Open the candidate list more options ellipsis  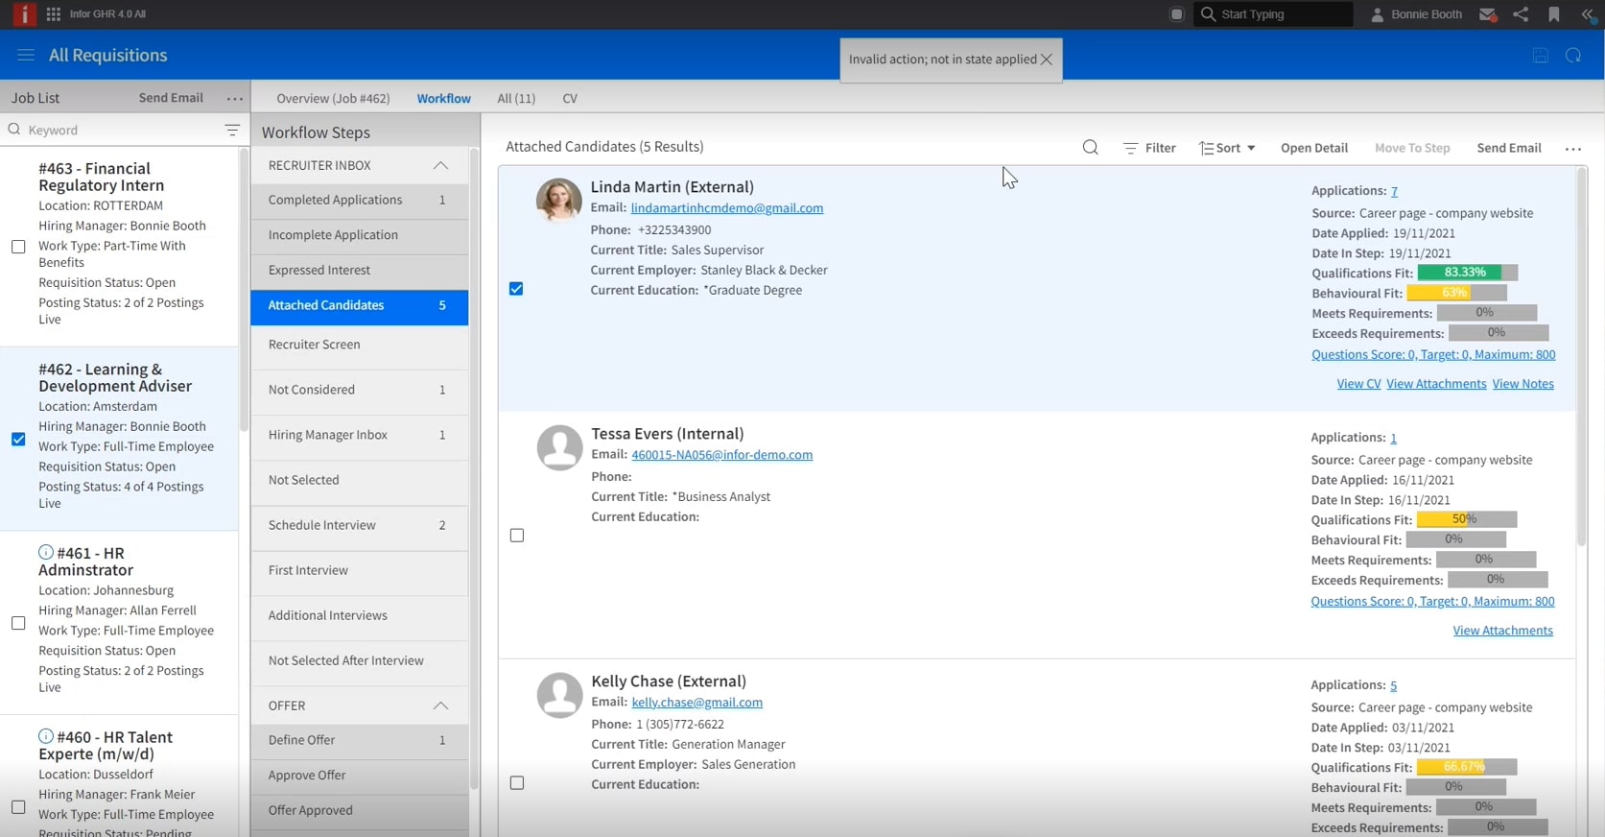(1573, 149)
